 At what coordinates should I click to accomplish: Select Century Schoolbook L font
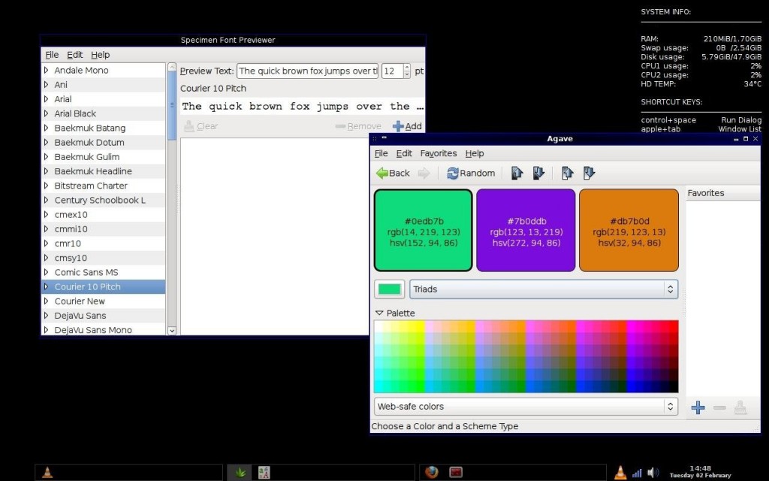point(104,200)
